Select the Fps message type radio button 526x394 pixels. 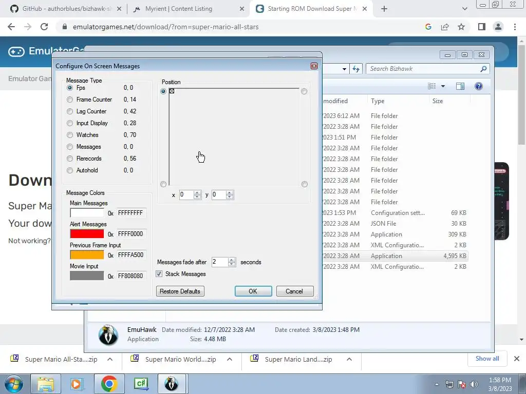coord(70,88)
